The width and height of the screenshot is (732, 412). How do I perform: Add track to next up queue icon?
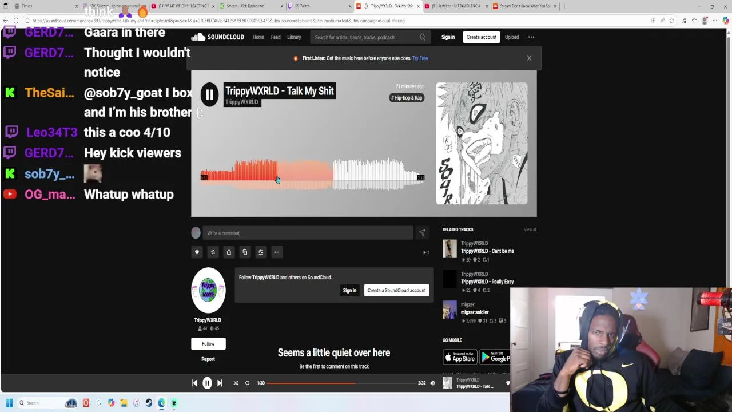261,252
